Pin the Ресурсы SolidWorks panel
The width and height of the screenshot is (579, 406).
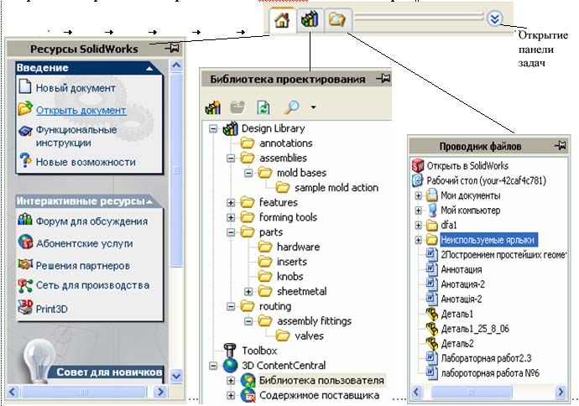pos(173,48)
